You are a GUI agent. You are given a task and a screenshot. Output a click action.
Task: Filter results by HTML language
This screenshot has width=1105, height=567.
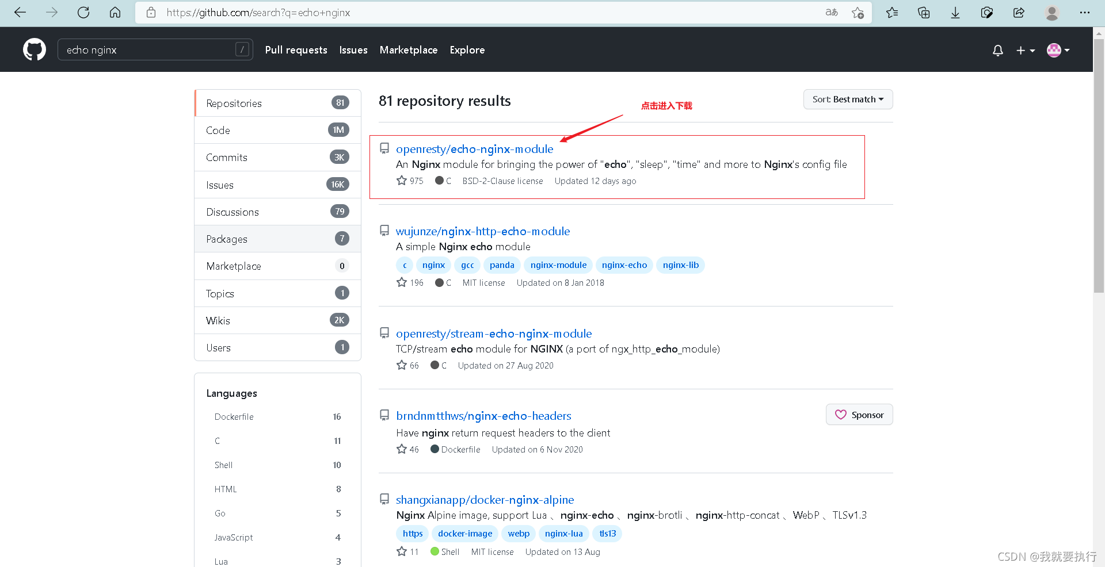[278, 489]
